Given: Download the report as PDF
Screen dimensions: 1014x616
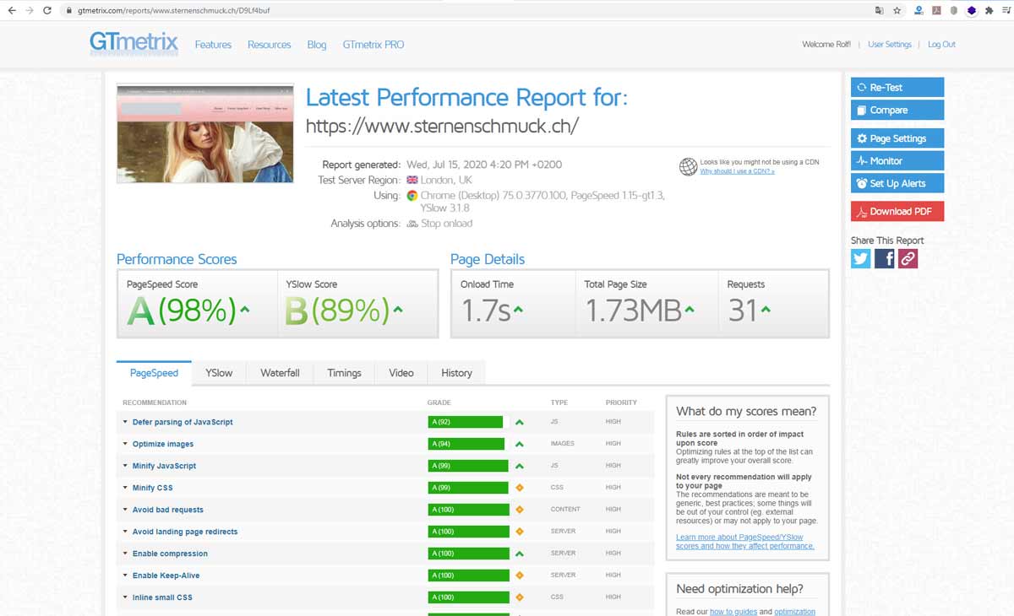Looking at the screenshot, I should [x=897, y=211].
